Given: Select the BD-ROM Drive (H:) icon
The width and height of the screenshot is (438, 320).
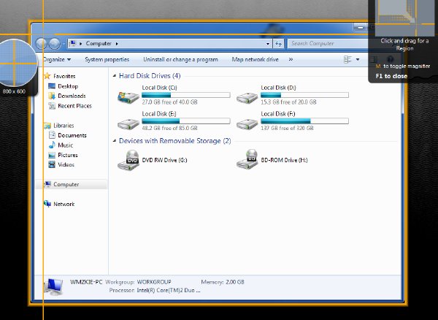Looking at the screenshot, I should tap(247, 159).
